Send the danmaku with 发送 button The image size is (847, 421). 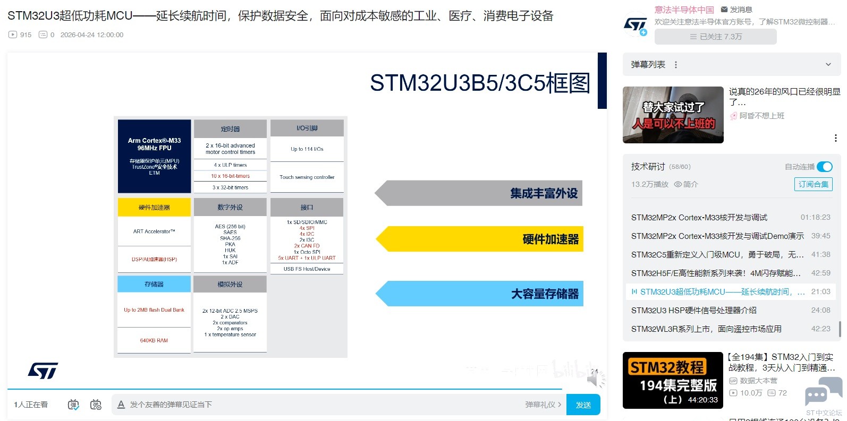click(583, 405)
